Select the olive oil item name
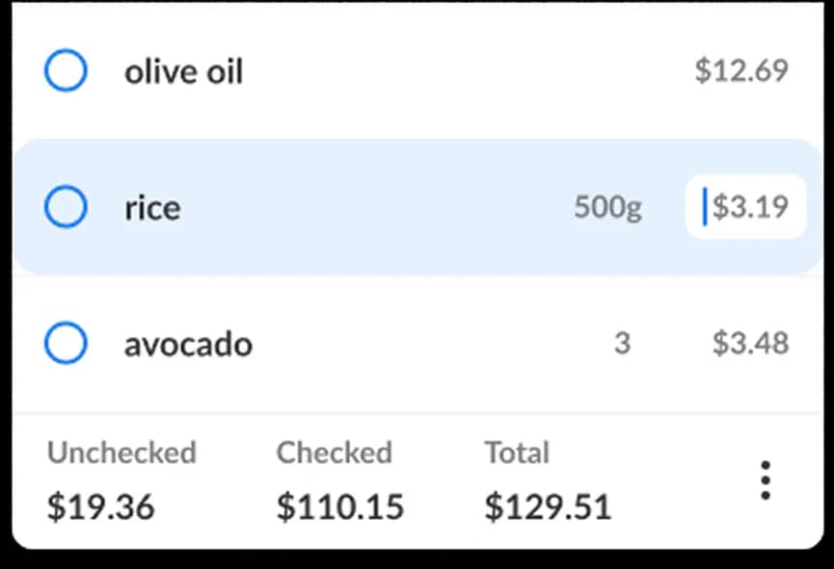Image resolution: width=834 pixels, height=569 pixels. pos(183,70)
